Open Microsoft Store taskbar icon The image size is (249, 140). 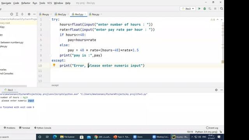(82, 137)
